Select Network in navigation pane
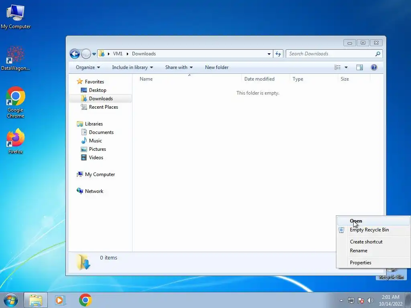The height and width of the screenshot is (308, 411). pyautogui.click(x=90, y=191)
